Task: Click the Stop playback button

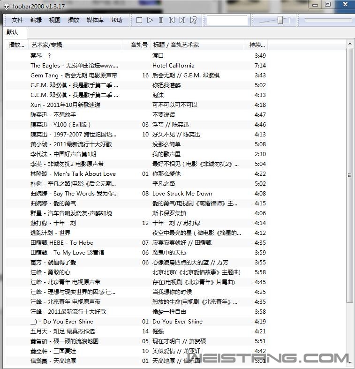Action: click(x=139, y=20)
